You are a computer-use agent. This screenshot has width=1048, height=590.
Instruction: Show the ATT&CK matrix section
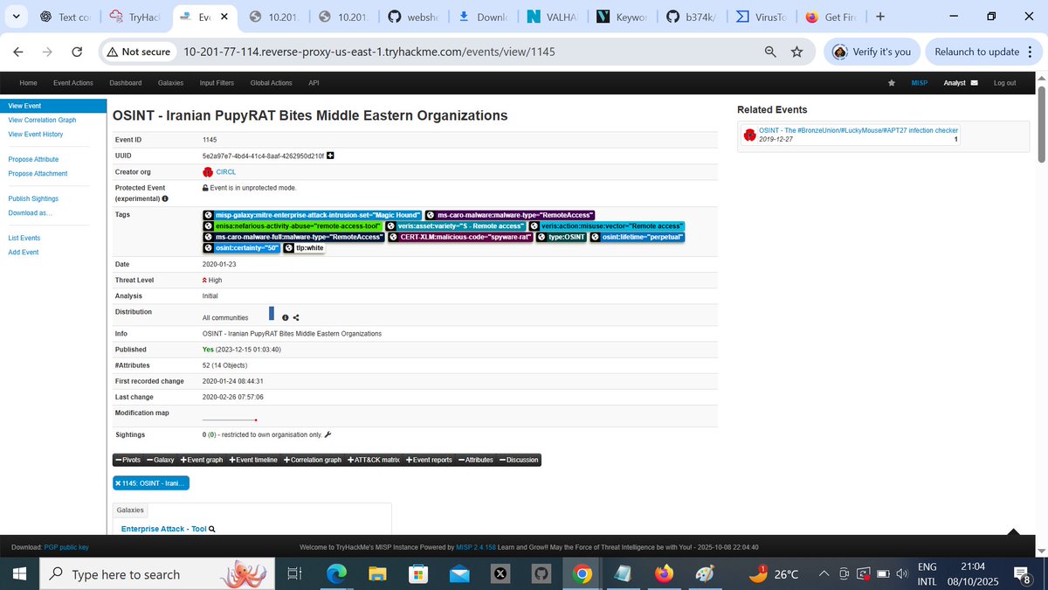[x=374, y=460]
